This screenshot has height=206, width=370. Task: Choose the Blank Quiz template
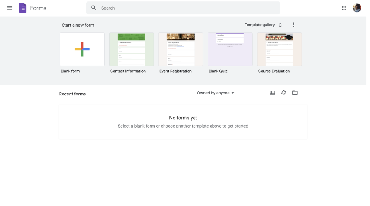pos(230,49)
